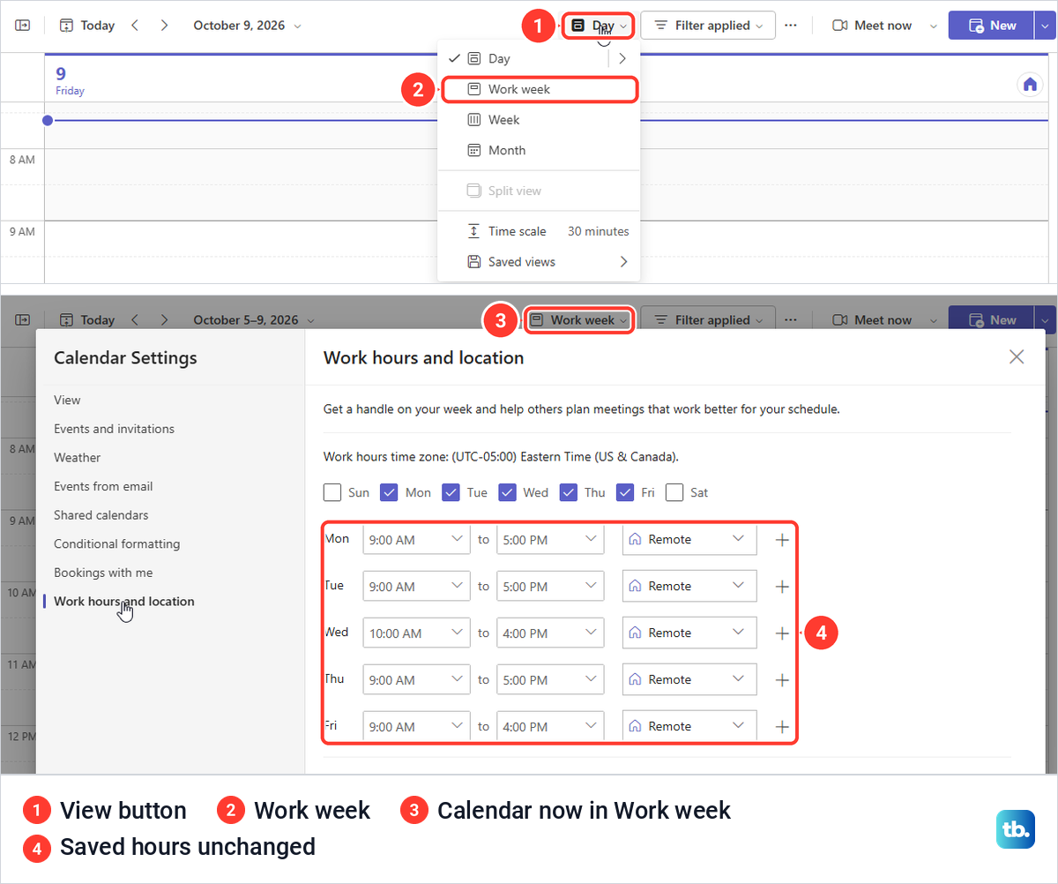Open Conditional formatting settings

(x=116, y=544)
